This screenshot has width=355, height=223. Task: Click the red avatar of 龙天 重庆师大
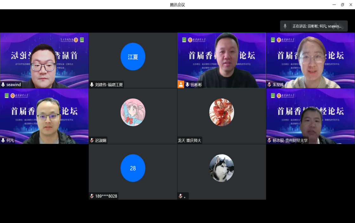(x=221, y=112)
